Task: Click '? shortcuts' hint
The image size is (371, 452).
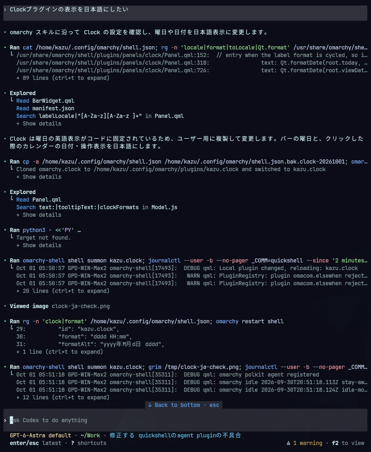Action: tap(89, 443)
